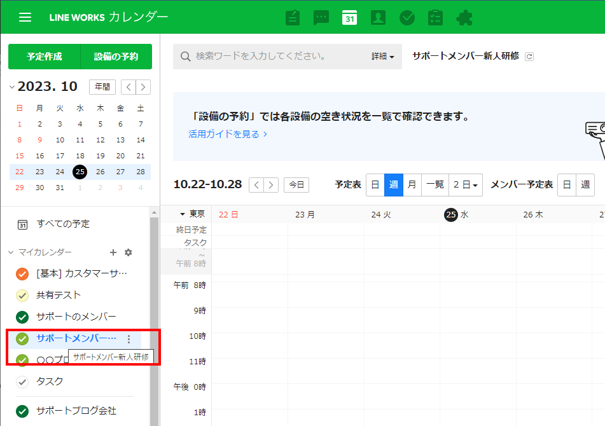Image resolution: width=605 pixels, height=426 pixels.
Task: Open the 2日 view dropdown
Action: [466, 185]
